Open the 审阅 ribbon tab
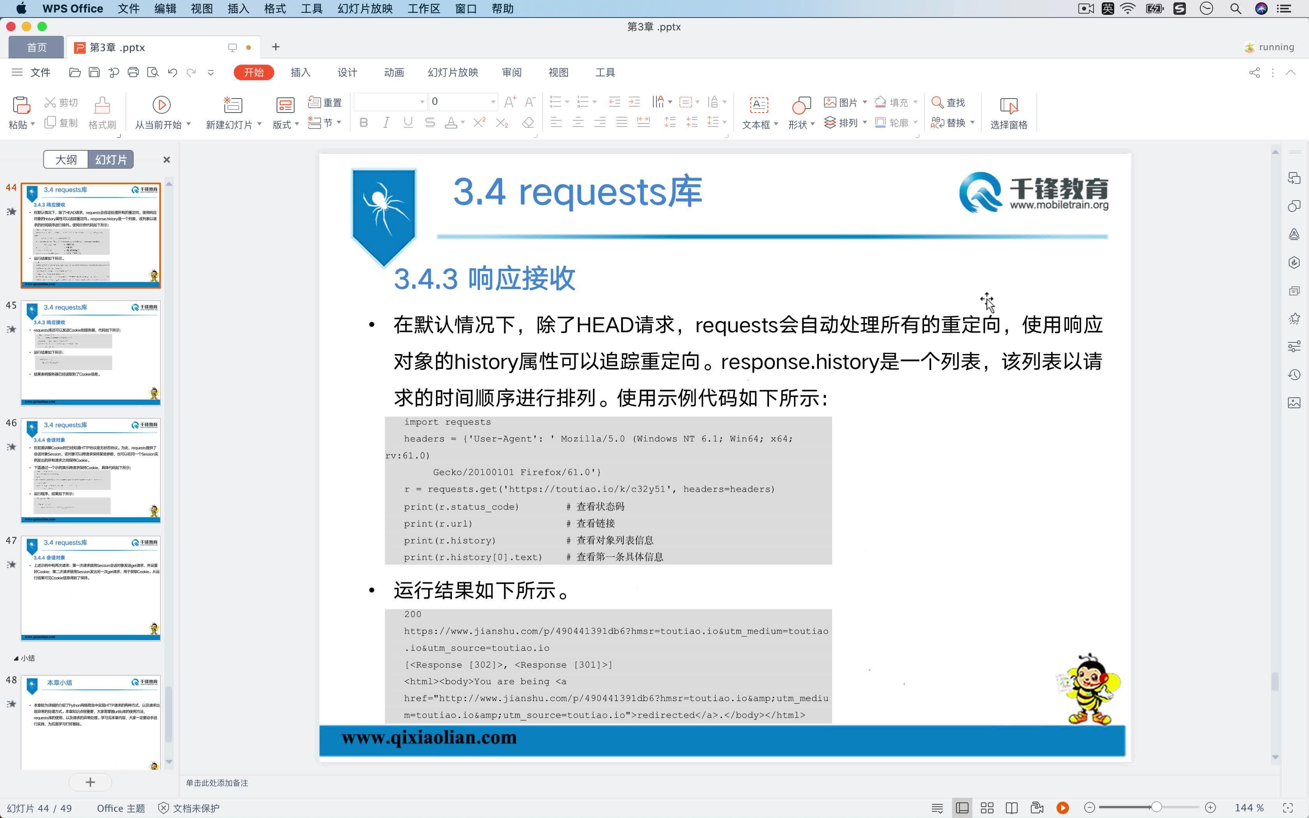 coord(511,72)
